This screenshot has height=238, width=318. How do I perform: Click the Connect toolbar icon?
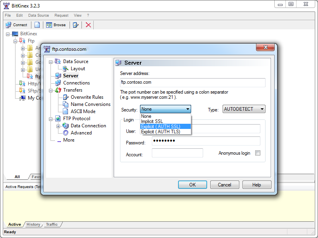8,25
